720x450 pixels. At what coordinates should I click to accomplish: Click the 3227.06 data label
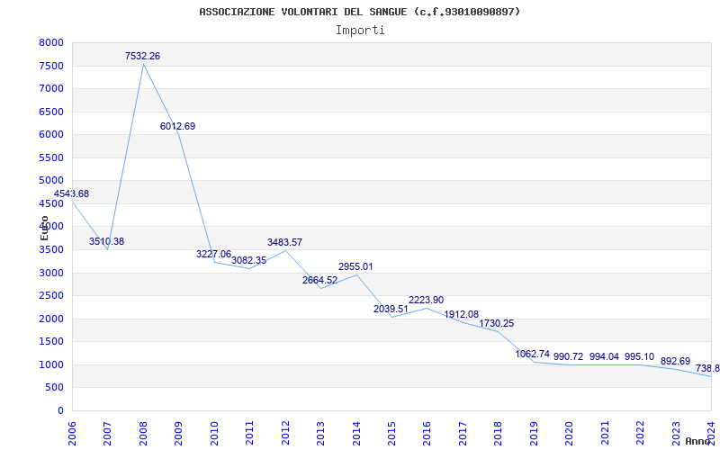(x=213, y=254)
